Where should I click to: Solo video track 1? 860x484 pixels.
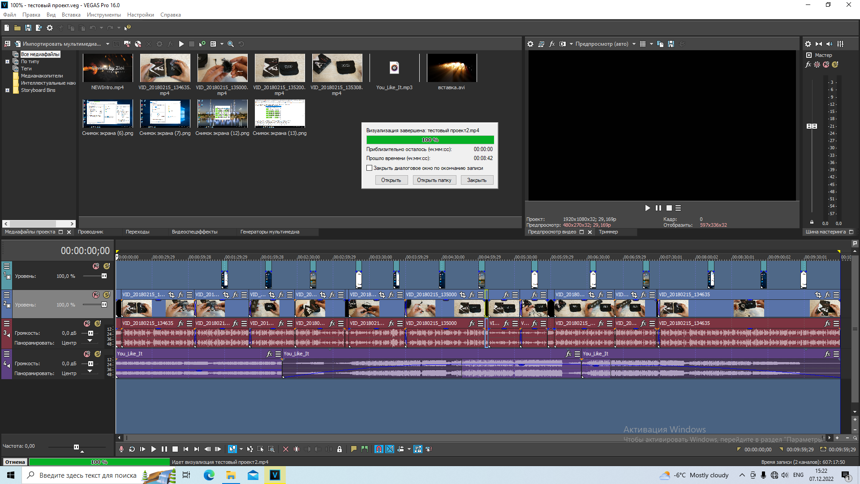(x=107, y=266)
